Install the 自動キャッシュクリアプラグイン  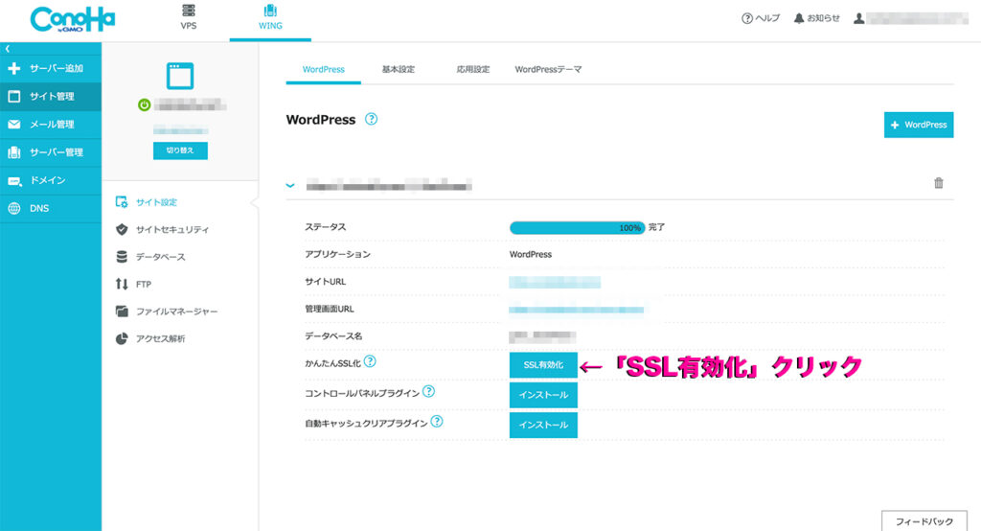tap(543, 426)
